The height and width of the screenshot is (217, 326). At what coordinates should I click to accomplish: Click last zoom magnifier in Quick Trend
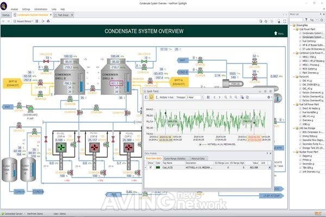236,97
